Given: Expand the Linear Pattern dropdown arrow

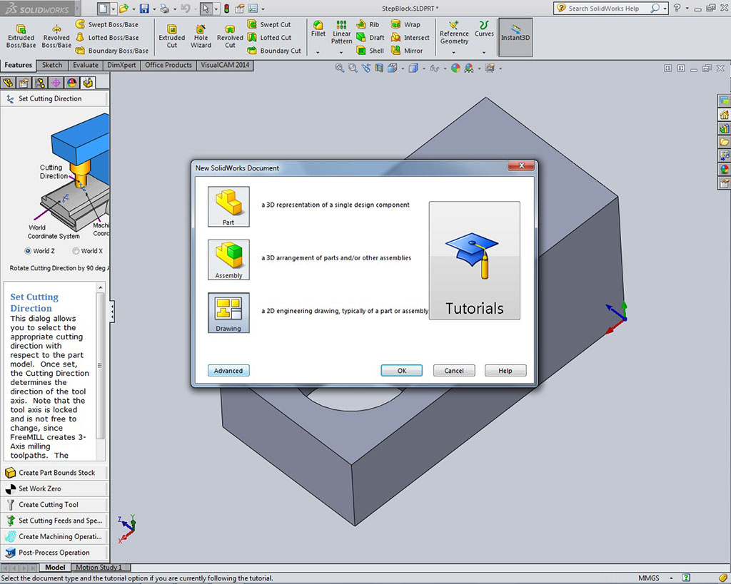Looking at the screenshot, I should click(x=341, y=52).
